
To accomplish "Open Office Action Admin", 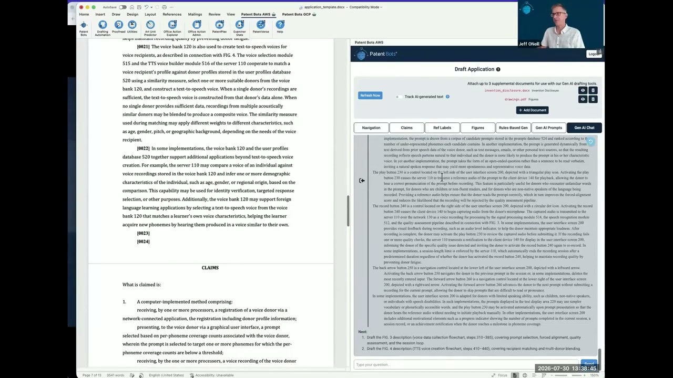I will 197,28.
